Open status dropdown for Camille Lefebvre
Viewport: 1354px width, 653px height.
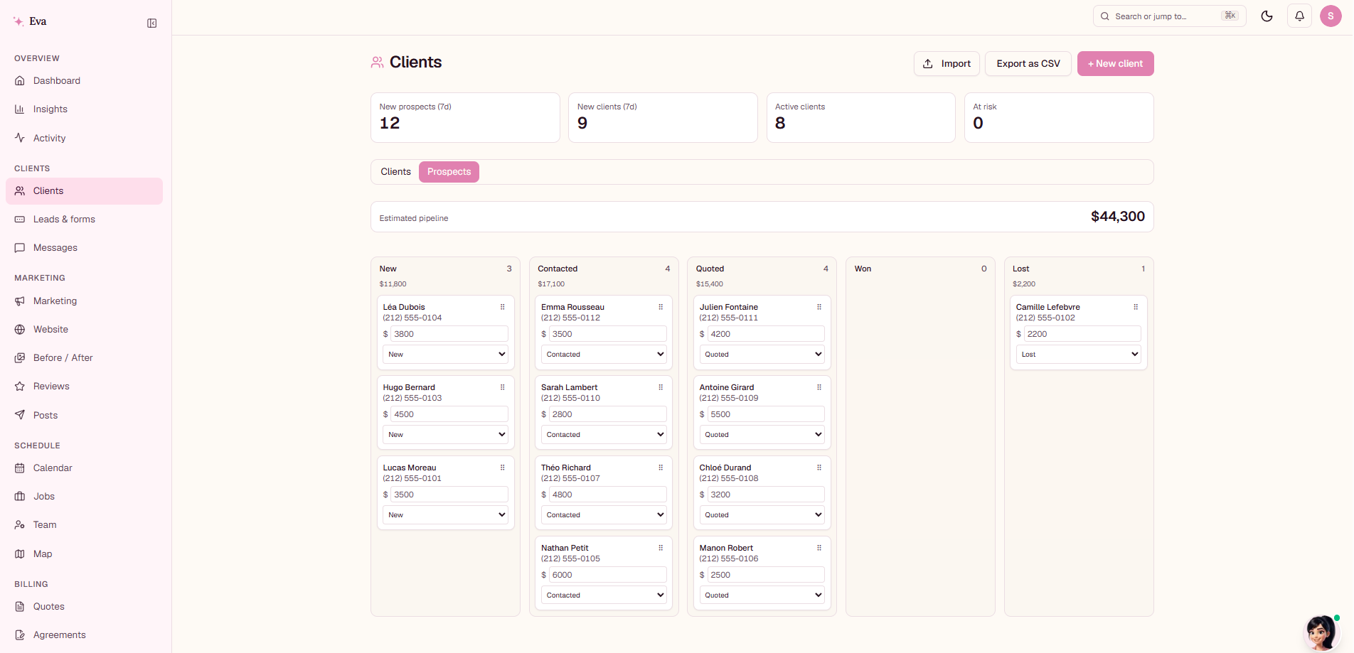click(x=1079, y=355)
